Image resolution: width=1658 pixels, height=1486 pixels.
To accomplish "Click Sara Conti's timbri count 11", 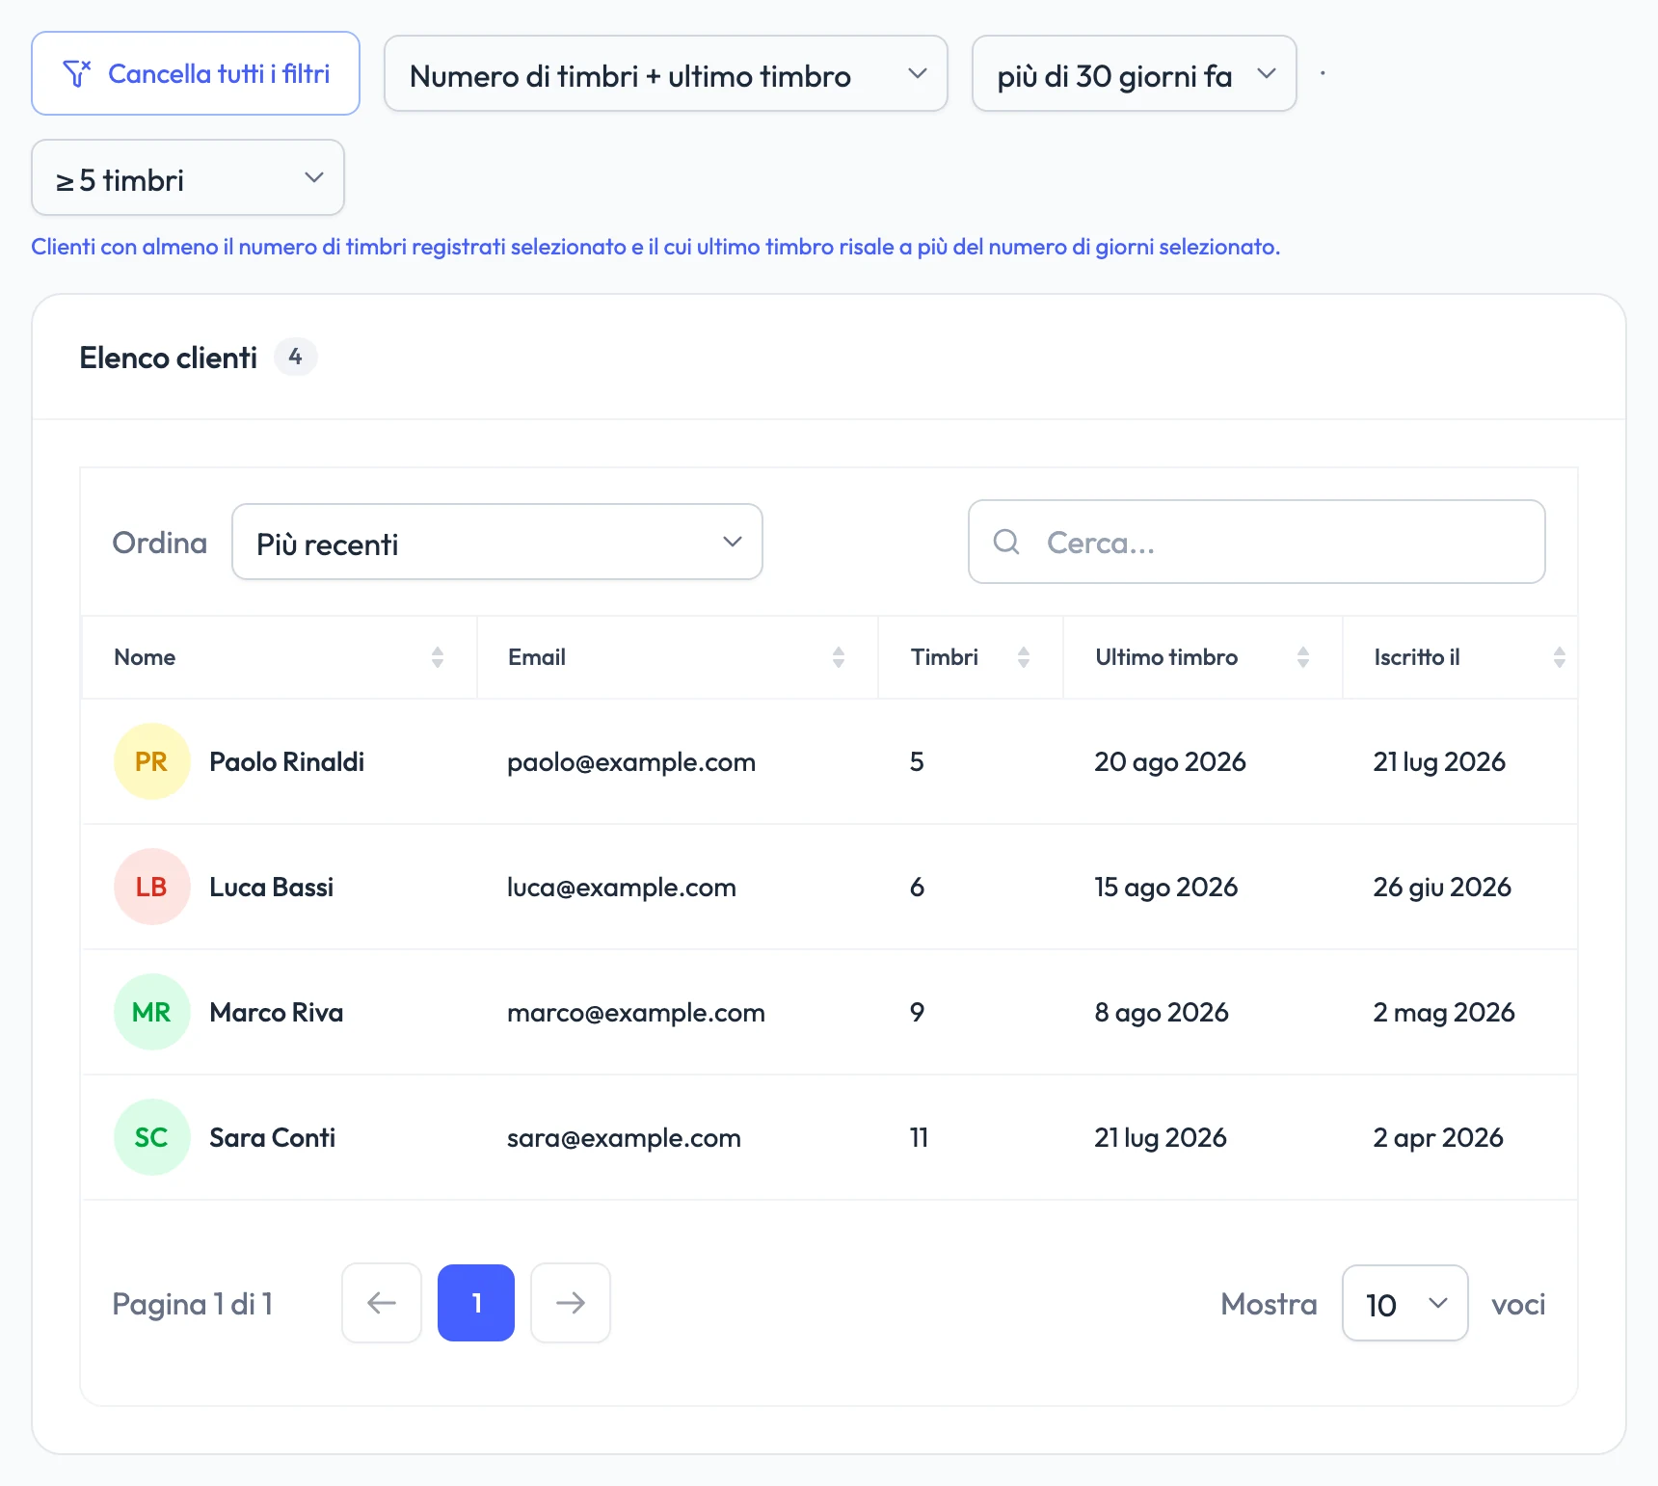I will click(919, 1137).
